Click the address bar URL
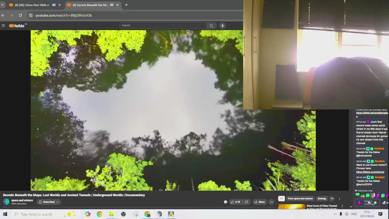The width and height of the screenshot is (389, 219). tap(64, 15)
